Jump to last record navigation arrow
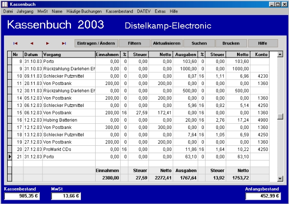Screen dimensions: 289x204 (64, 44)
